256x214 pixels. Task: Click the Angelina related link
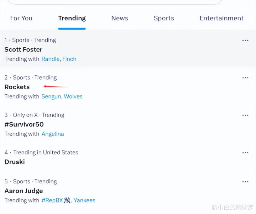coord(53,134)
